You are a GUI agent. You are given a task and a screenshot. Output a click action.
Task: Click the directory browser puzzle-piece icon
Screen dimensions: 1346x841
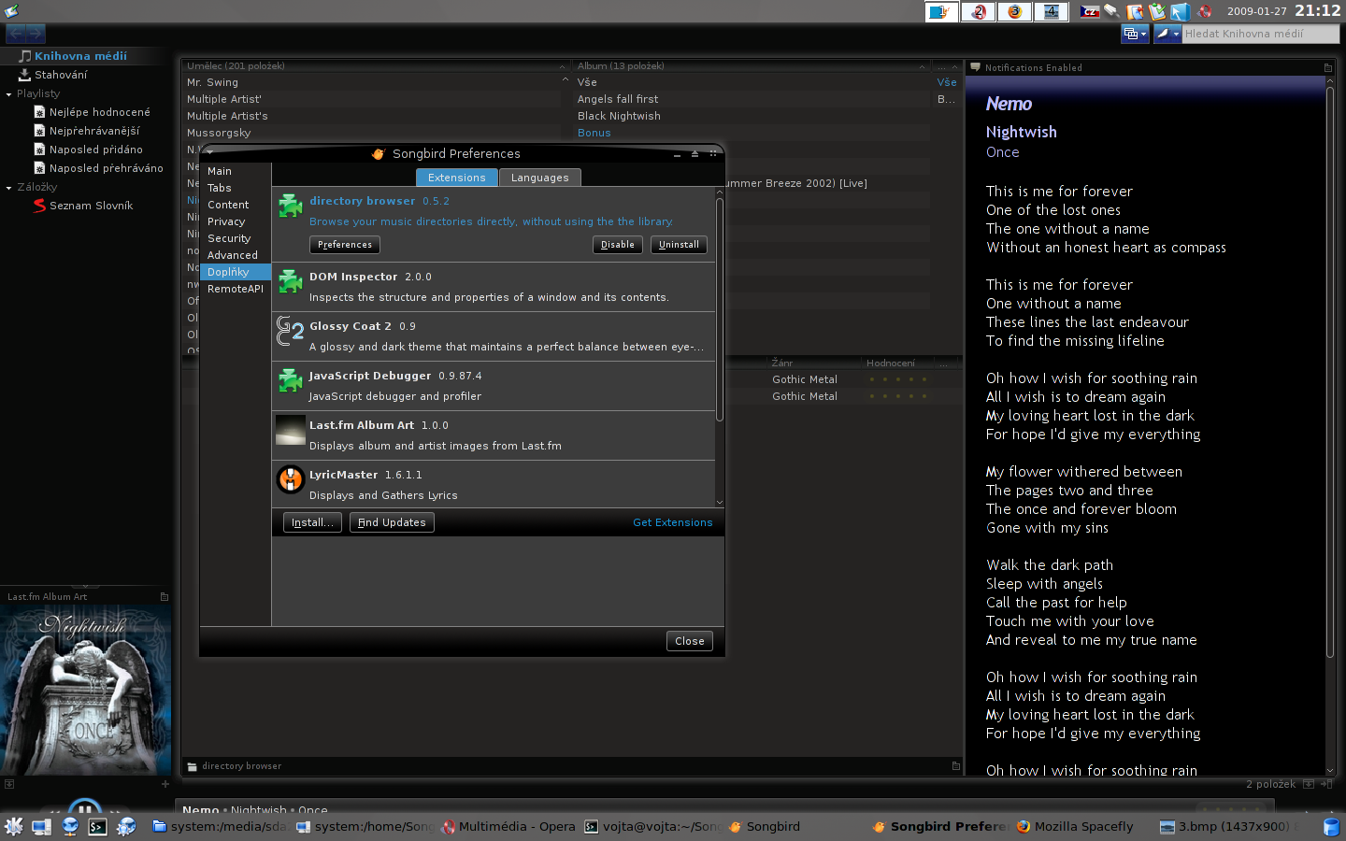[291, 205]
